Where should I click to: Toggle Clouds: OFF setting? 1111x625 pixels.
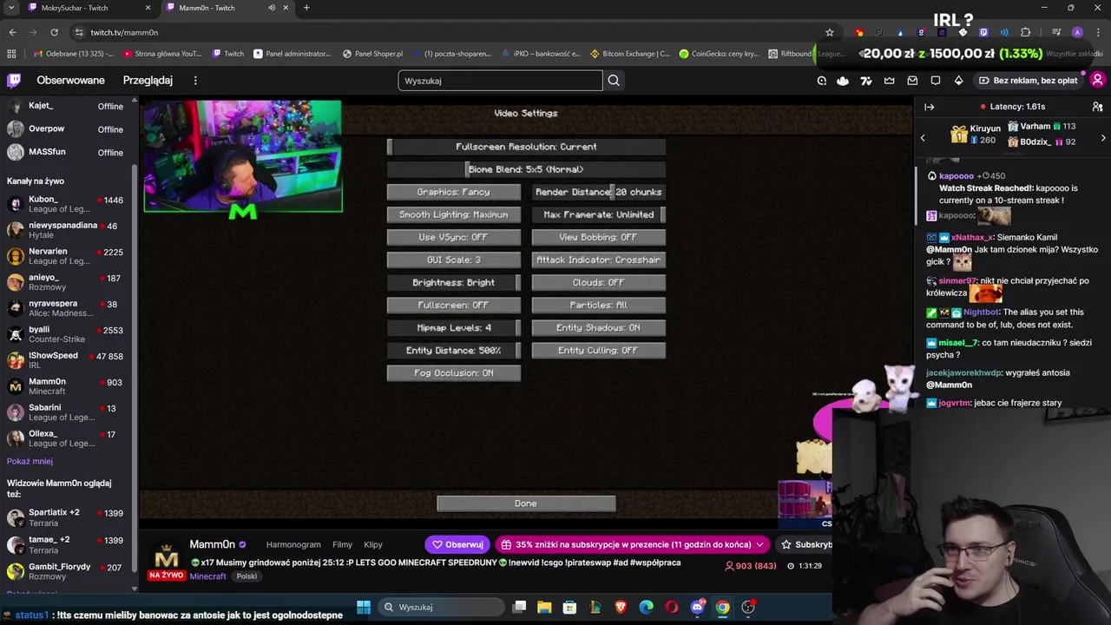coord(599,282)
